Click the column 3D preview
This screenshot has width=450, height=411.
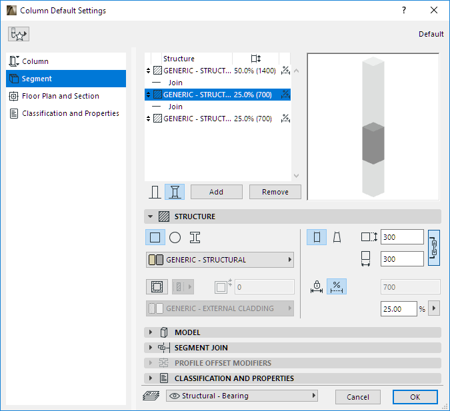[x=373, y=127]
